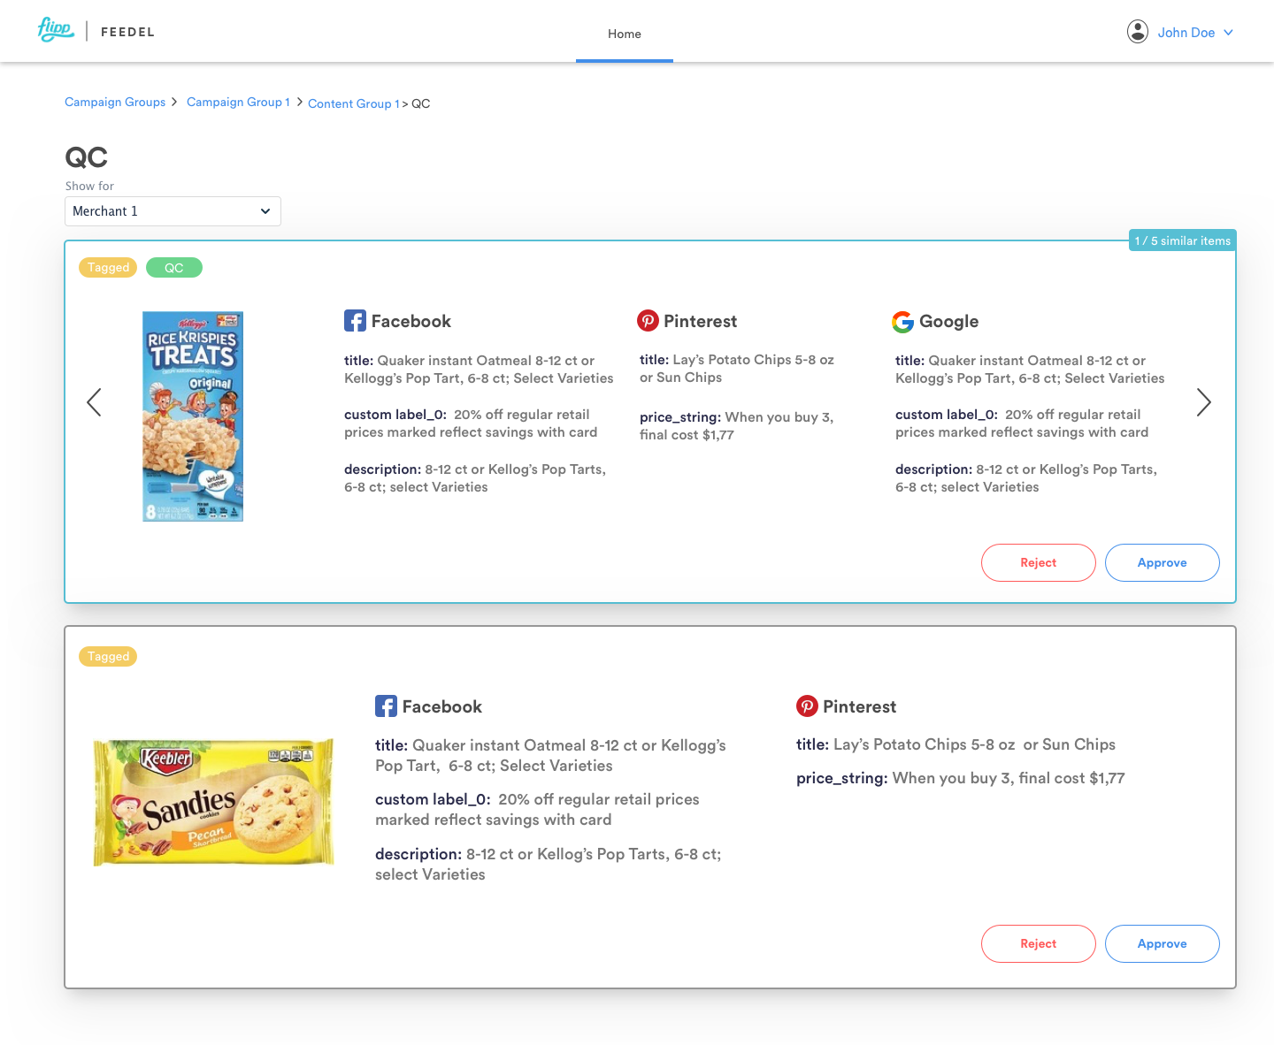The height and width of the screenshot is (1045, 1274).
Task: Click the Facebook title in Rice Krispies card
Action: (479, 370)
